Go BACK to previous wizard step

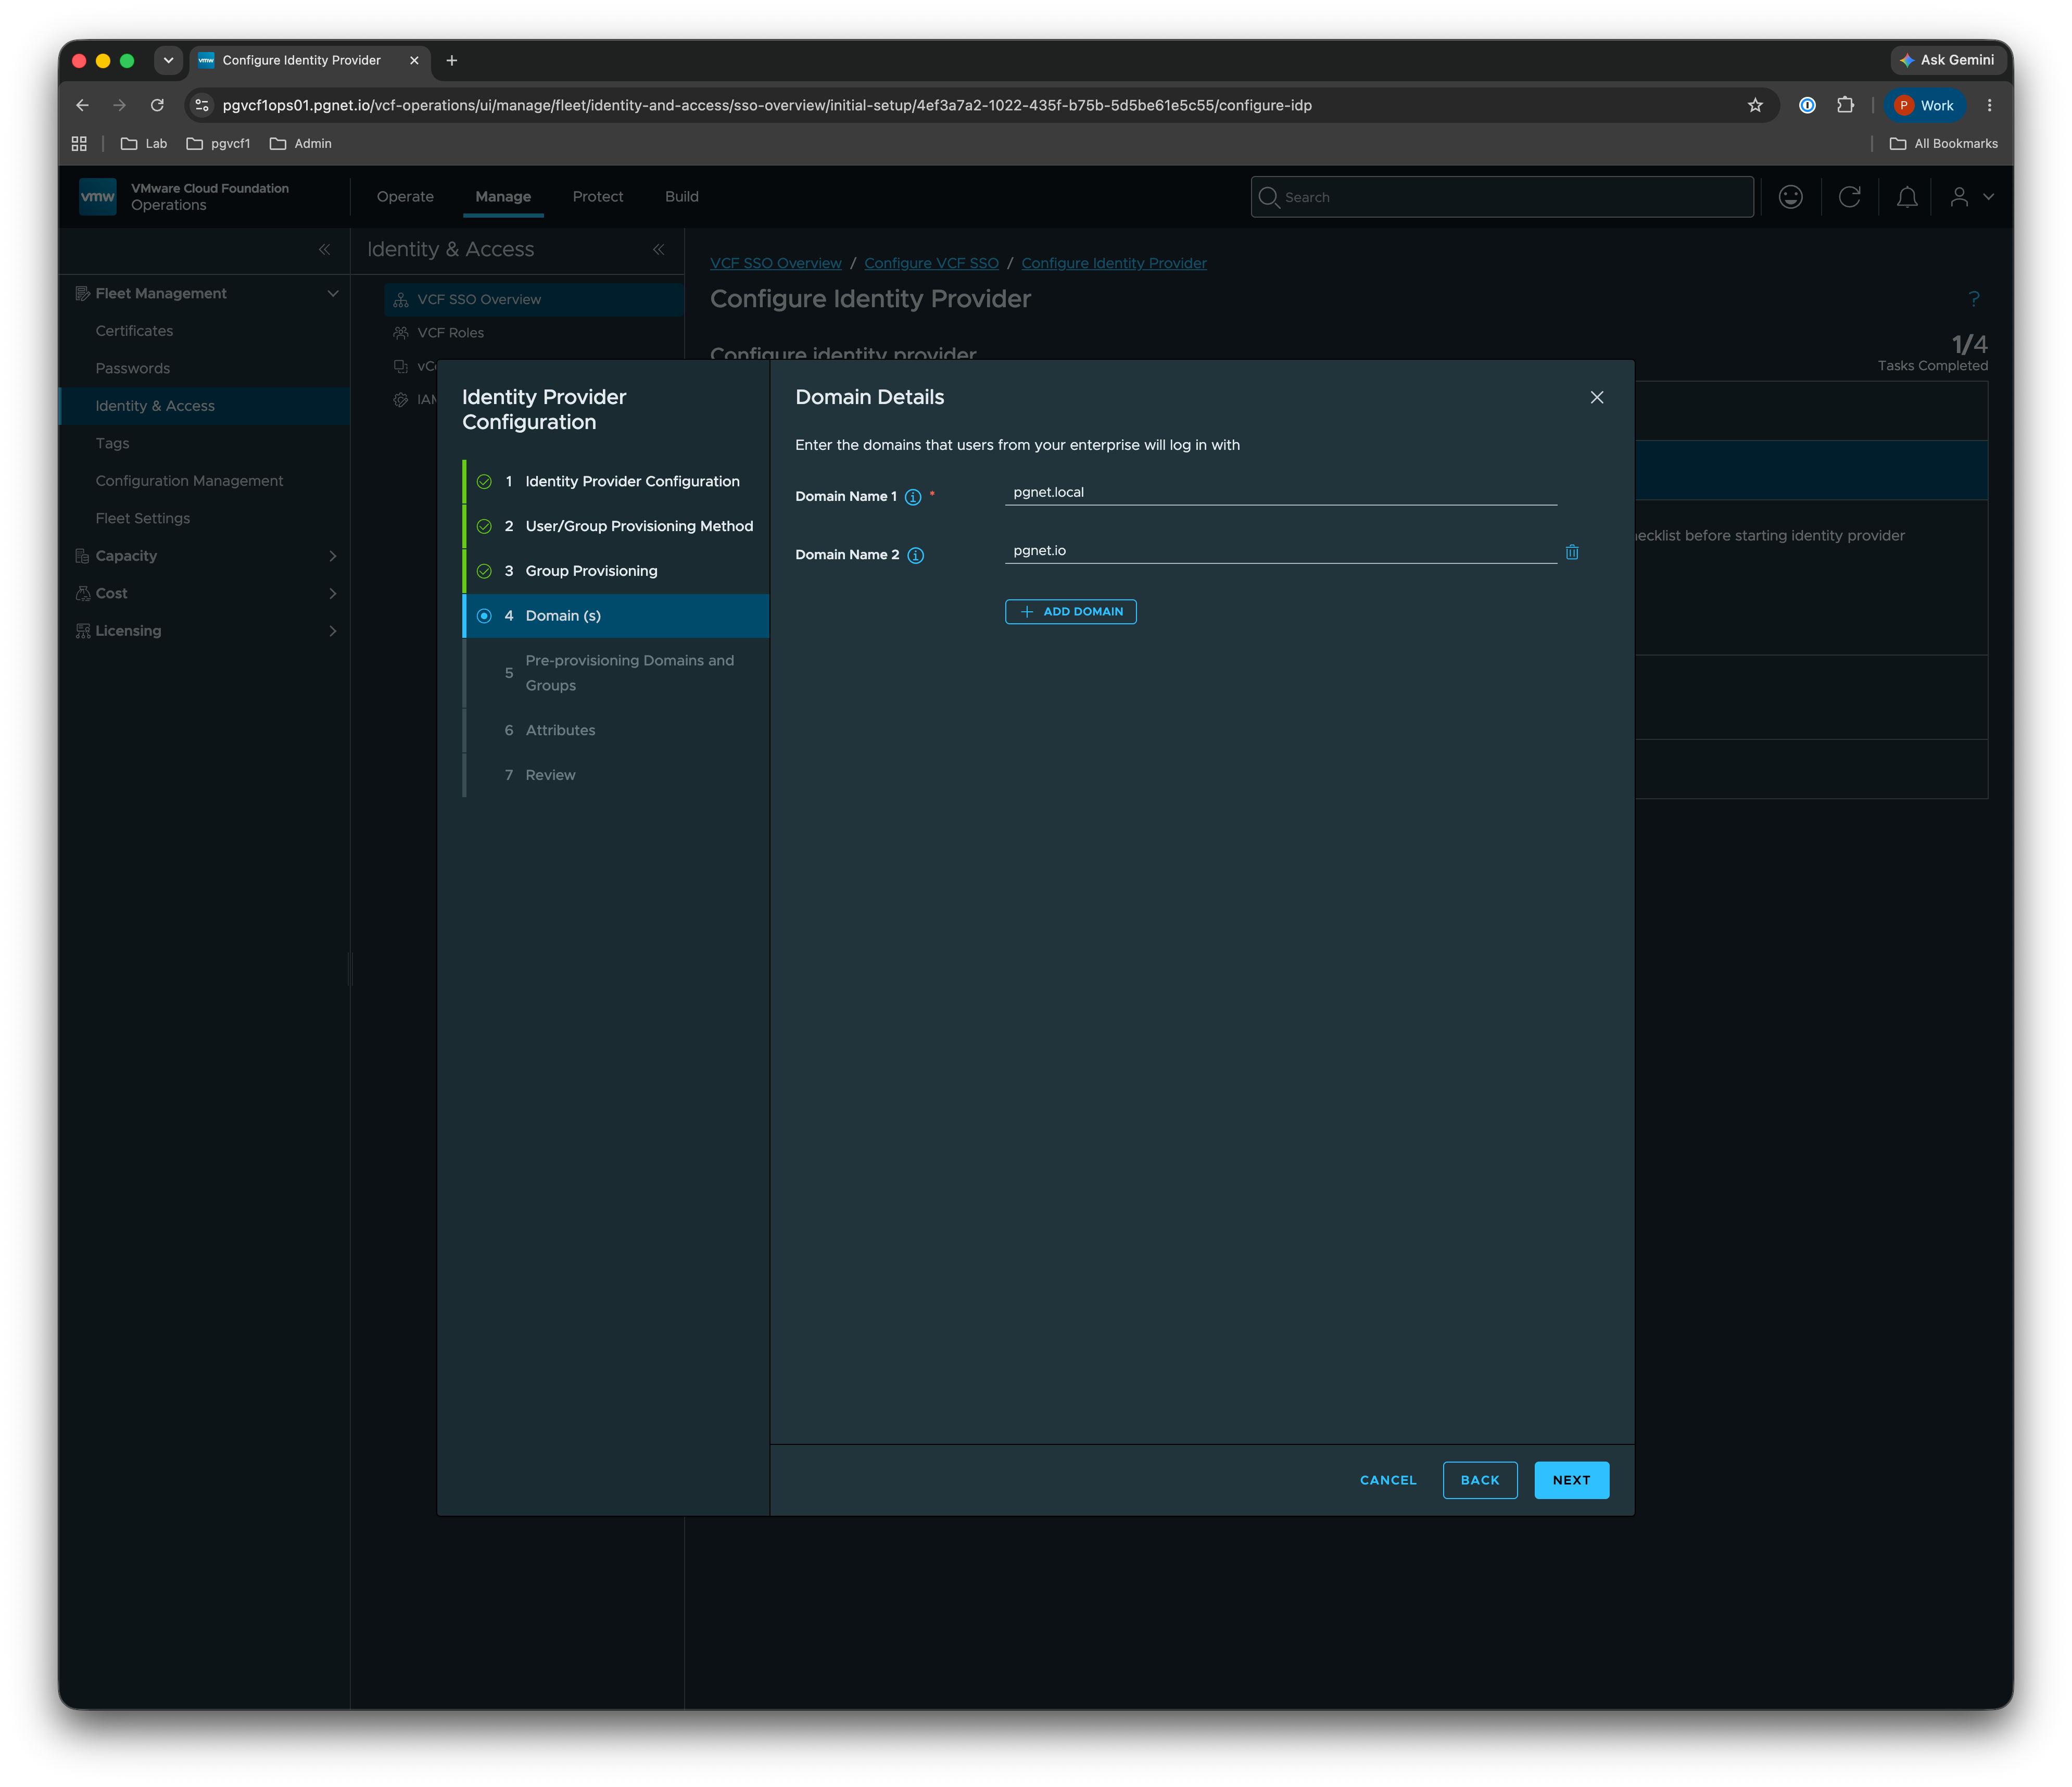click(x=1479, y=1479)
